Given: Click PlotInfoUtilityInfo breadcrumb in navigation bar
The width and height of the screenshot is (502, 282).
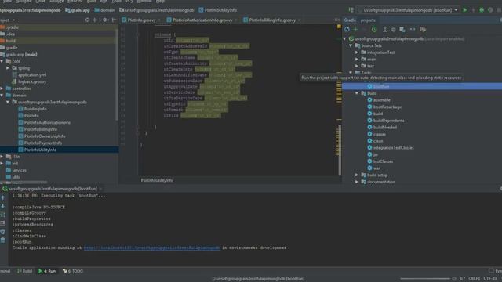Looking at the screenshot, I should point(217,10).
